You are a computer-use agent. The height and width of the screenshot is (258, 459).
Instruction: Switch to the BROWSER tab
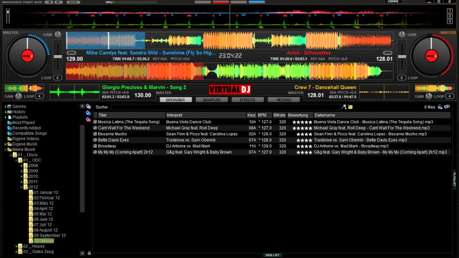pyautogui.click(x=176, y=100)
